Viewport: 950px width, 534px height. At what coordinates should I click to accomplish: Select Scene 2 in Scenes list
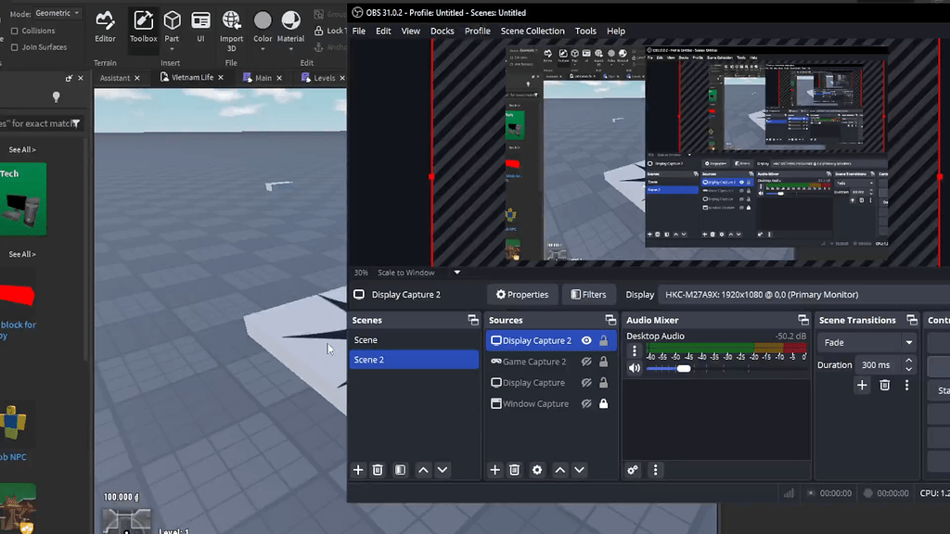pos(414,360)
